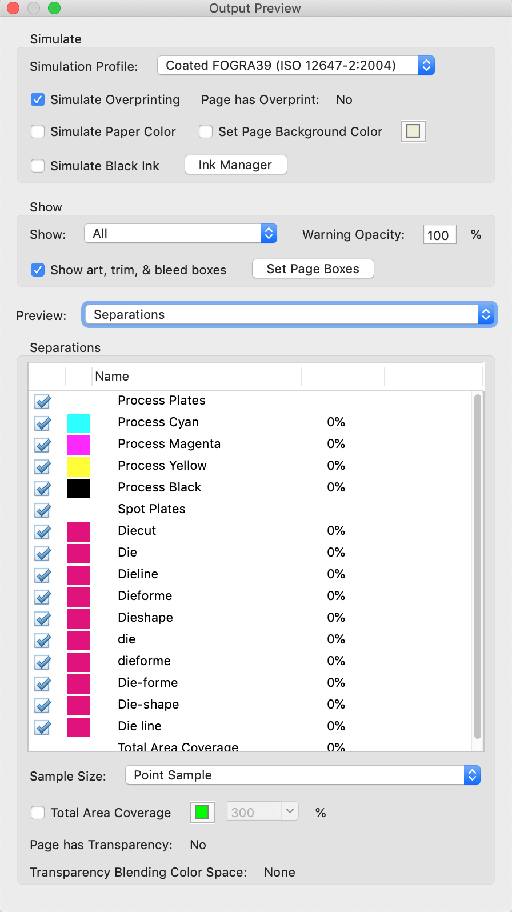Hide the Dieline spot plate separation

coord(43,575)
